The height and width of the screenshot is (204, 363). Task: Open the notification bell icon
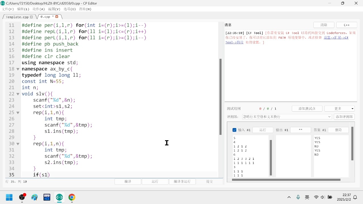point(355,197)
